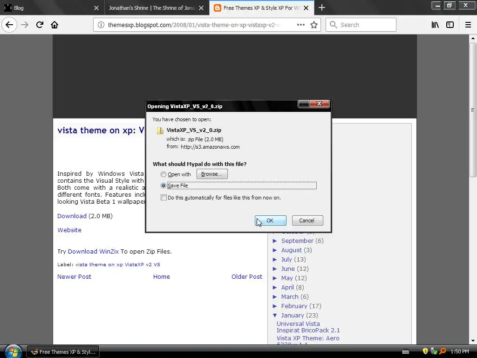
Task: Open September archive month link
Action: tap(297, 241)
